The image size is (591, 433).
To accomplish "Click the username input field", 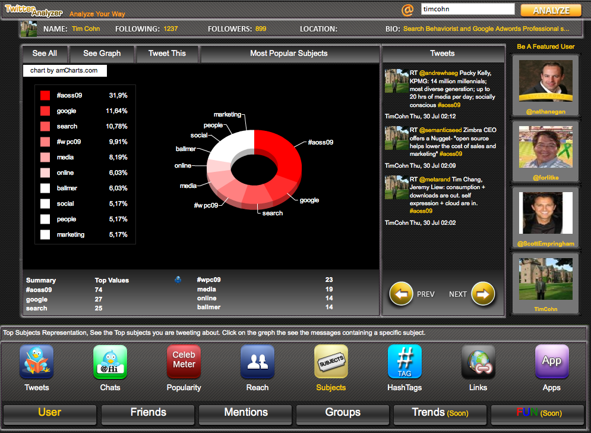I will pyautogui.click(x=467, y=10).
